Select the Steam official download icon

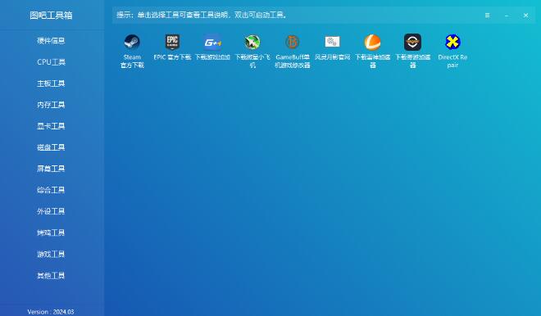(132, 42)
